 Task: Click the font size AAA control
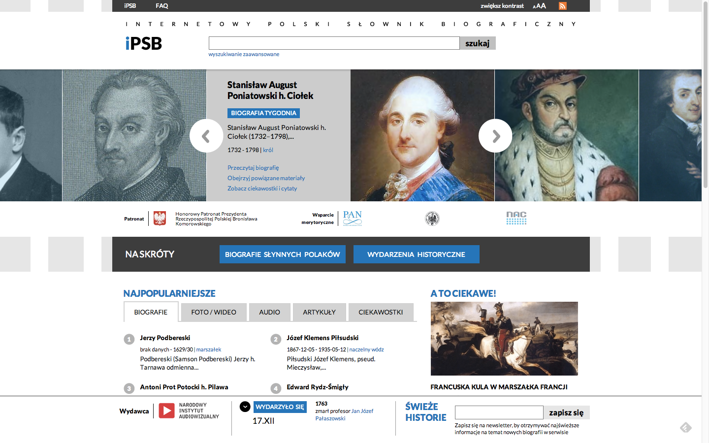[x=539, y=6]
